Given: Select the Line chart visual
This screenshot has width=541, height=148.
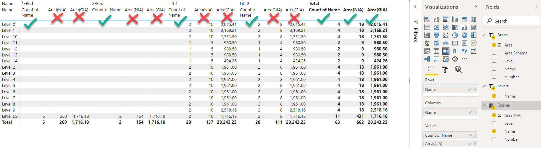Looking at the screenshot, I should (427, 27).
